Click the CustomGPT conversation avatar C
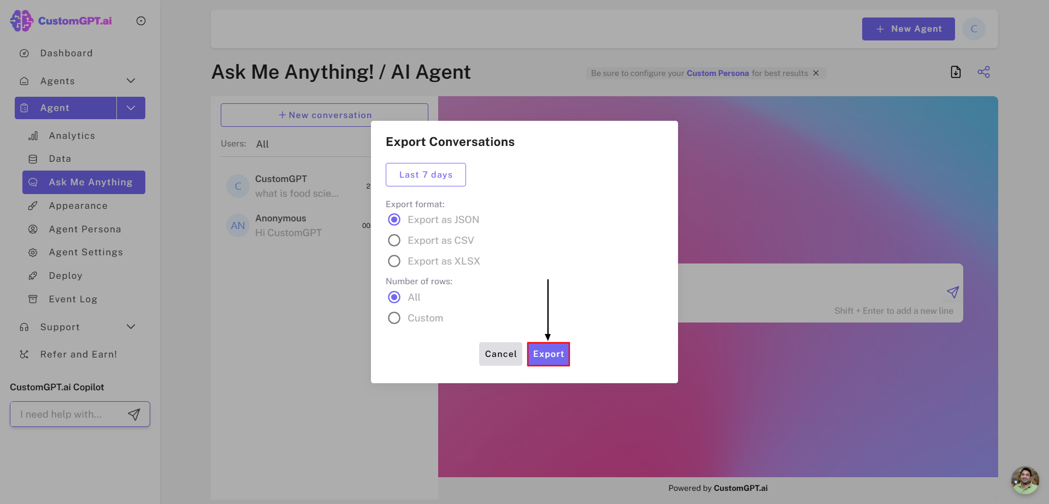Screen dimensions: 1049x504 [x=238, y=186]
